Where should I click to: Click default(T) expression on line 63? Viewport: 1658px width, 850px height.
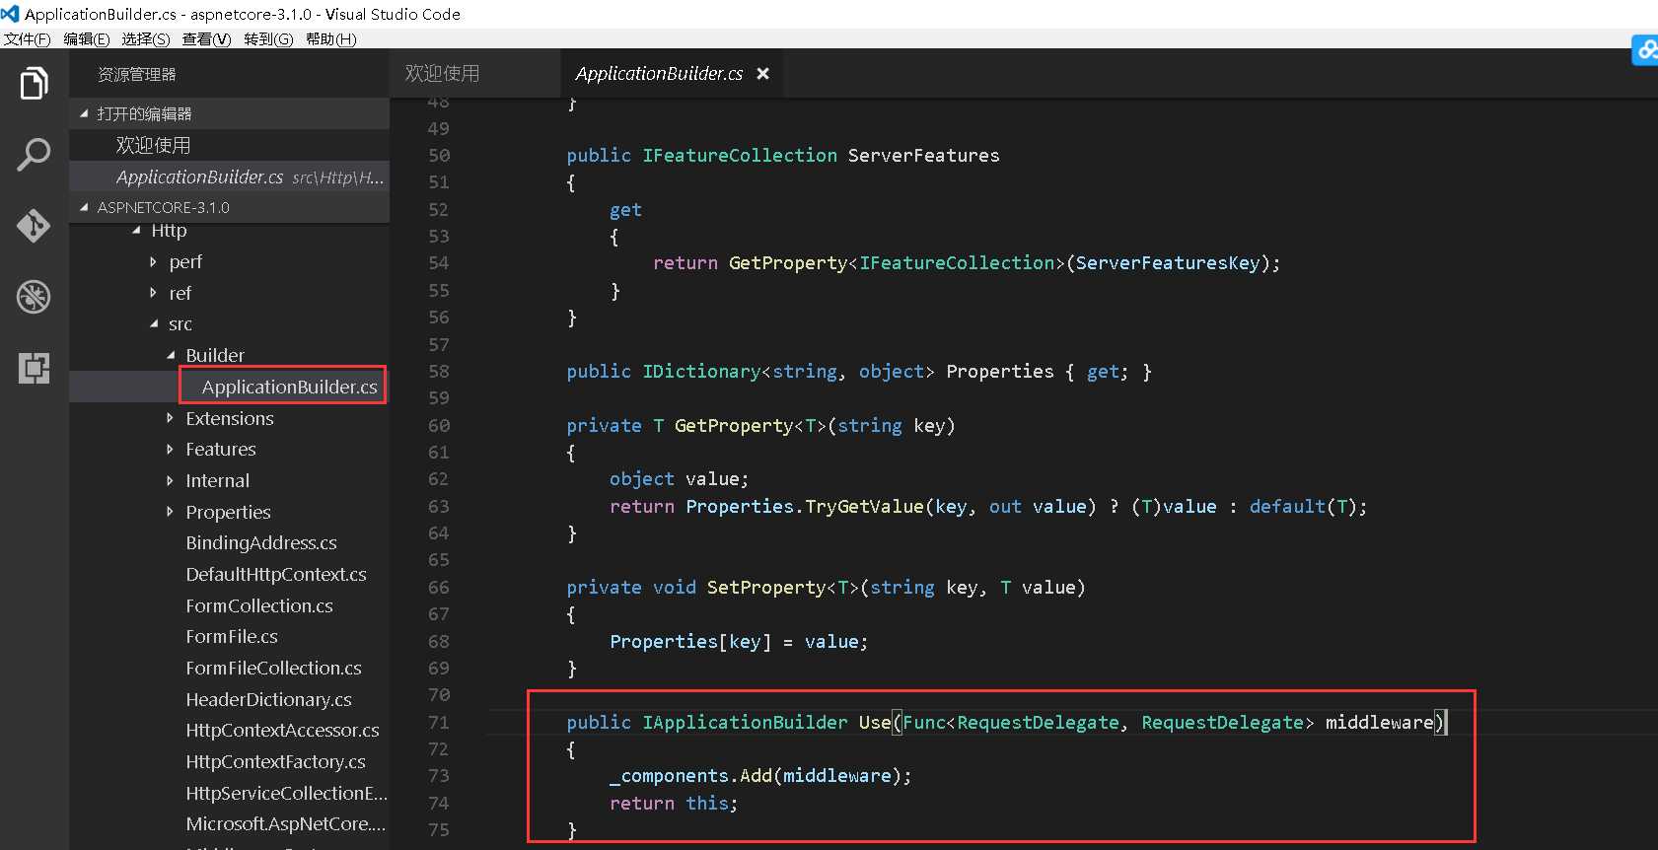click(x=1303, y=507)
